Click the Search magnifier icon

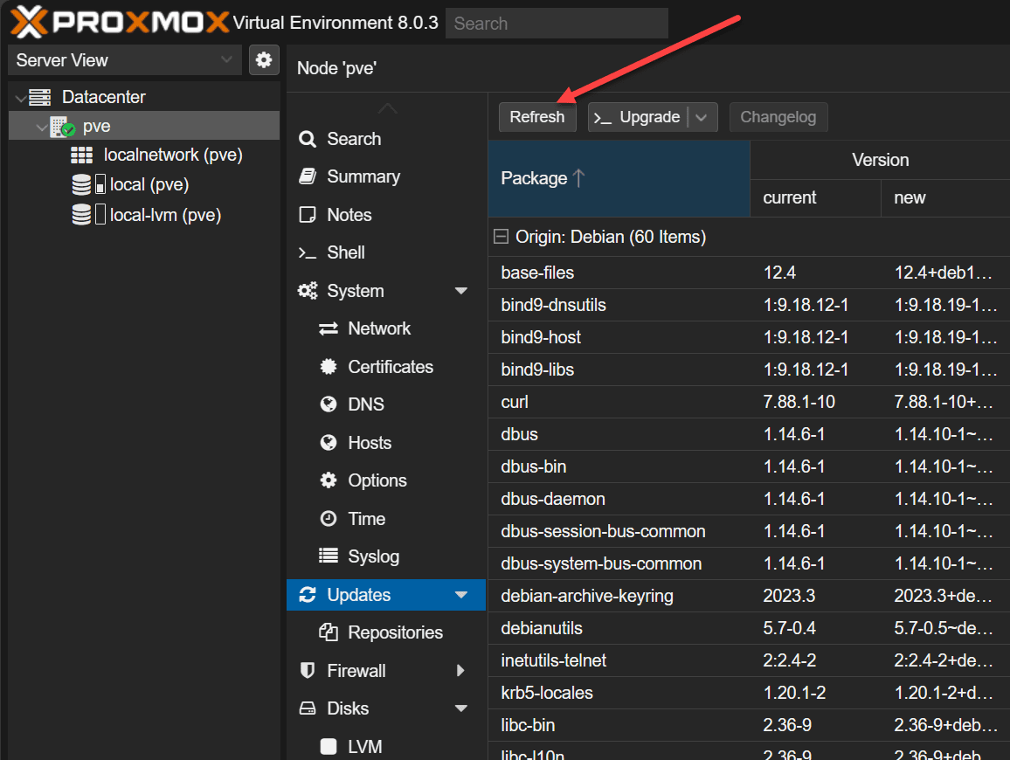[308, 139]
